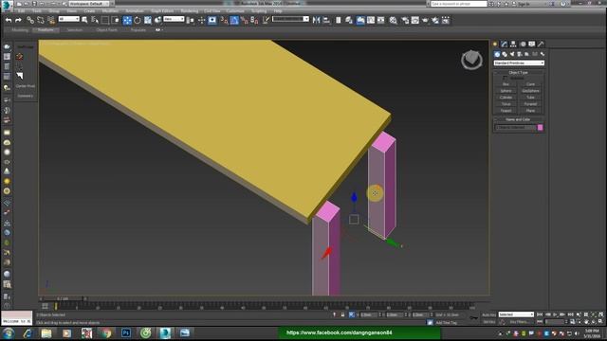
Task: Click the Cylinder primitive button
Action: coord(506,98)
